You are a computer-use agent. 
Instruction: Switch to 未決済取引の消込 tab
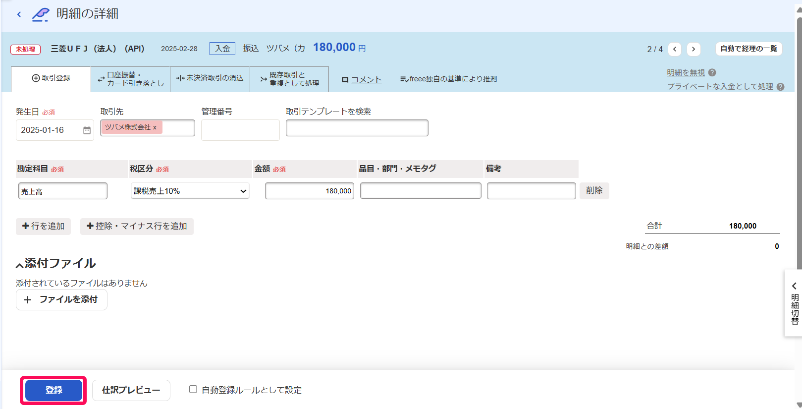[x=210, y=78]
